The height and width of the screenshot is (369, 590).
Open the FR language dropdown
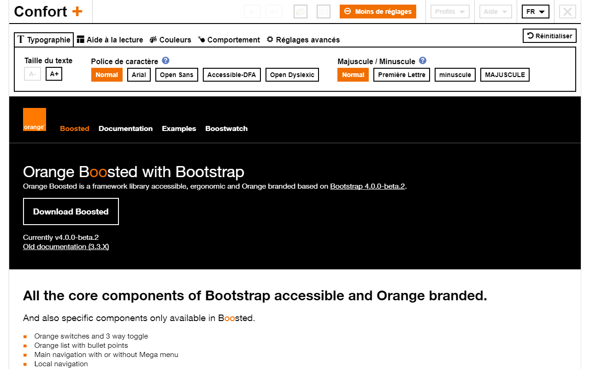pyautogui.click(x=536, y=12)
